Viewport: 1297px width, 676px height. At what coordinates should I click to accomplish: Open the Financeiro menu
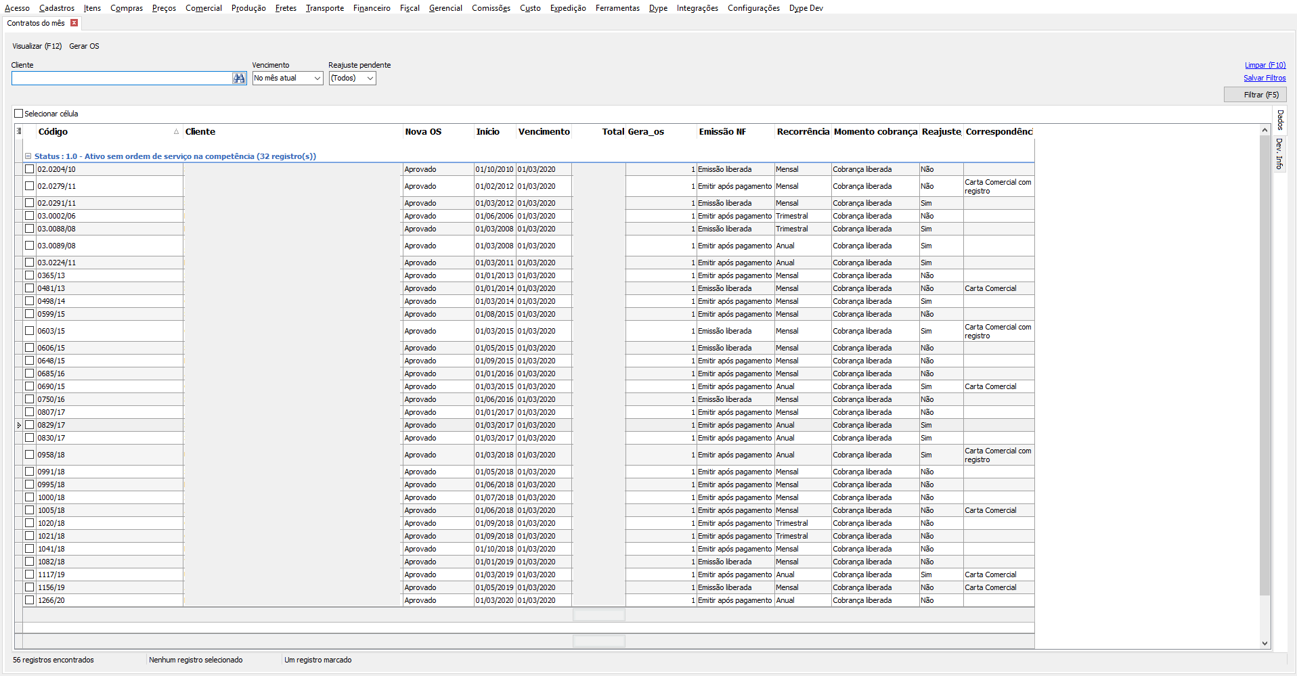372,8
